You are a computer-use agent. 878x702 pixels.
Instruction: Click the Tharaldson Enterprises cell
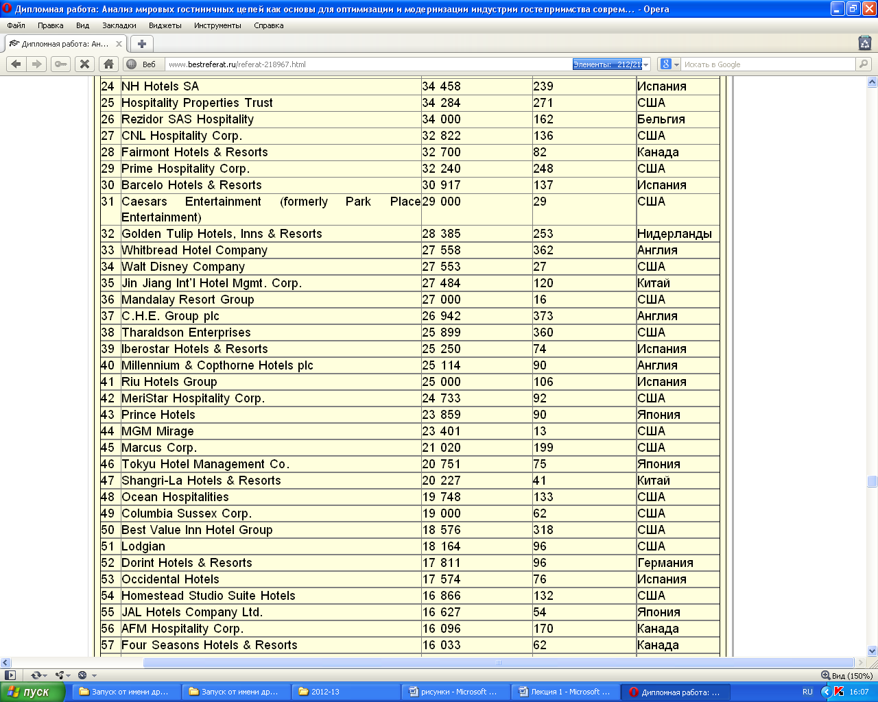coord(270,332)
